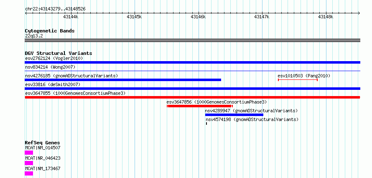Click the 43146k ruler tick label
The height and width of the screenshot is (178, 372).
(198, 17)
